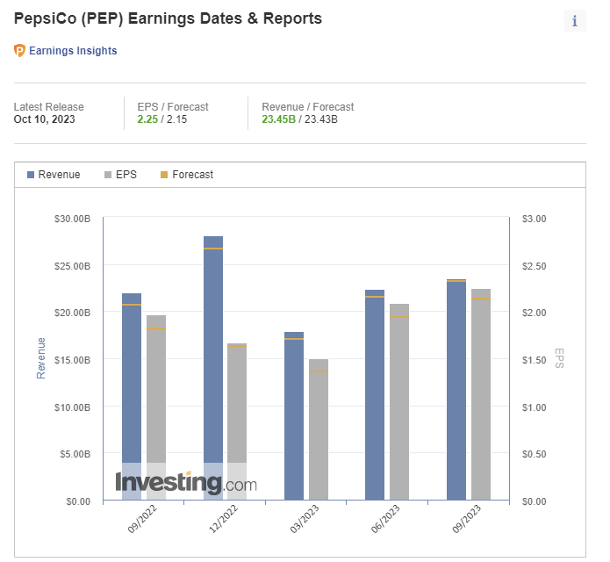Select the 12/2022 gray EPS bar
Viewport: 610px width, 562px height.
[x=237, y=421]
